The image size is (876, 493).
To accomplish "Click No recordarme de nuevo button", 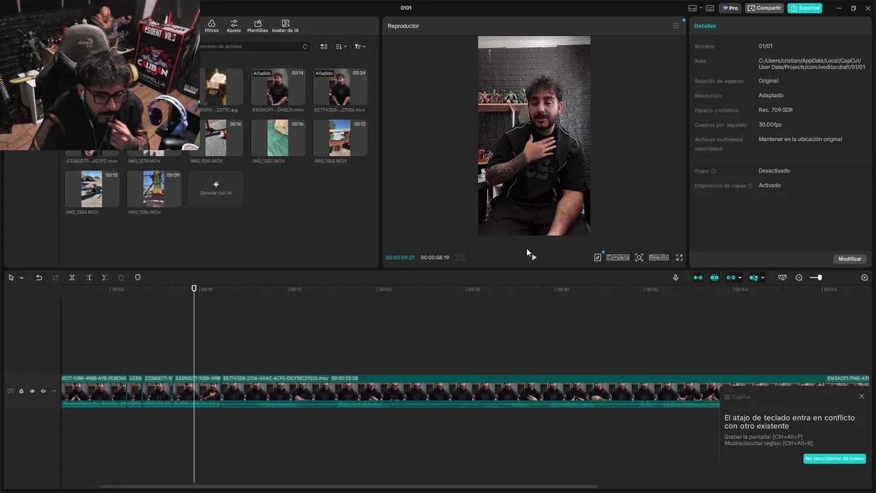I will coord(834,458).
